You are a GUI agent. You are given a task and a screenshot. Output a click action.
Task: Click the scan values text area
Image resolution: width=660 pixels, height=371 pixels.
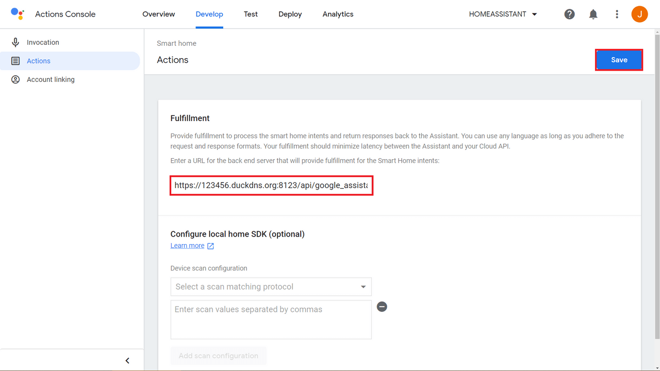pos(271,319)
